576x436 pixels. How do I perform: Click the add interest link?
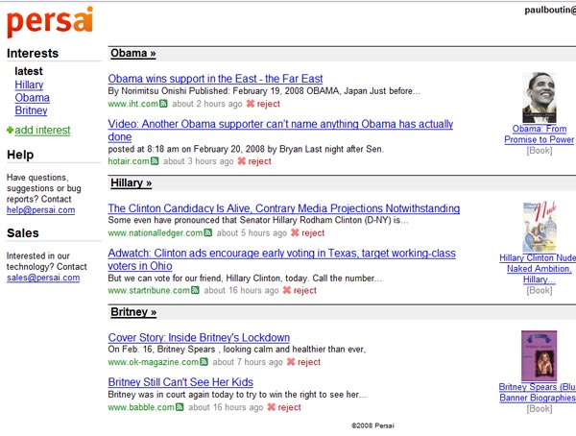42,130
